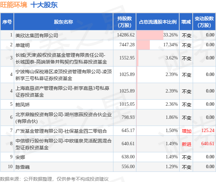Click shareholder 陈雪巍

point(23,167)
